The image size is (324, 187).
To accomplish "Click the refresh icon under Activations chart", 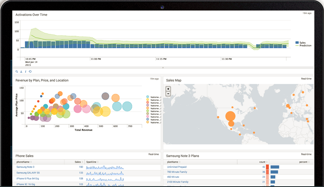I will 30,71.
